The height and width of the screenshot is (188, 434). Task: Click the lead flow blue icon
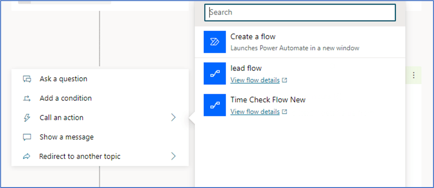(x=215, y=74)
